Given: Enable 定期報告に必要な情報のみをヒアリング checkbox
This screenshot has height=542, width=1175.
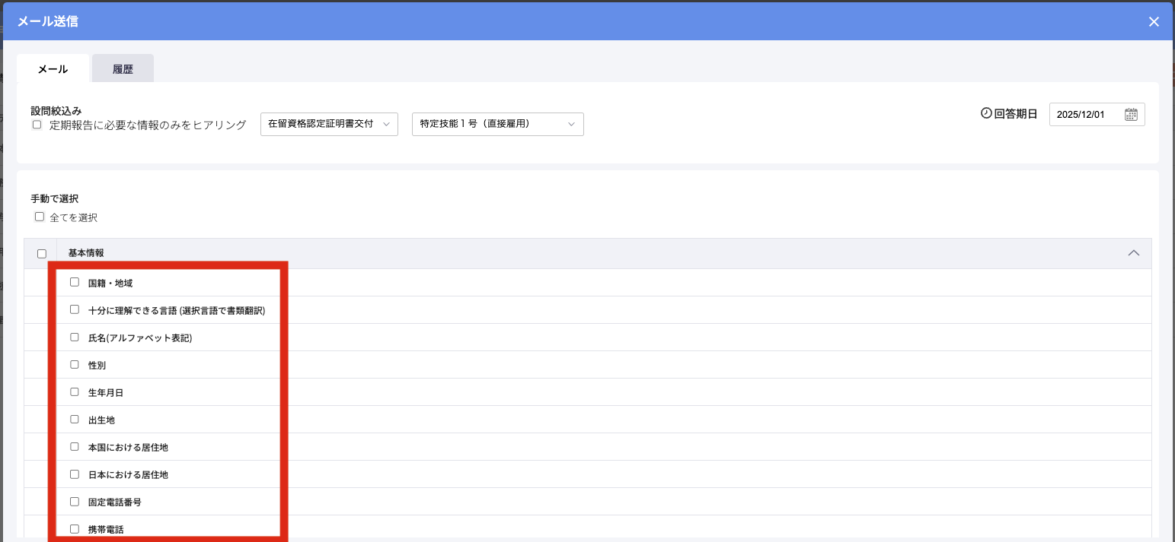Looking at the screenshot, I should pyautogui.click(x=37, y=125).
